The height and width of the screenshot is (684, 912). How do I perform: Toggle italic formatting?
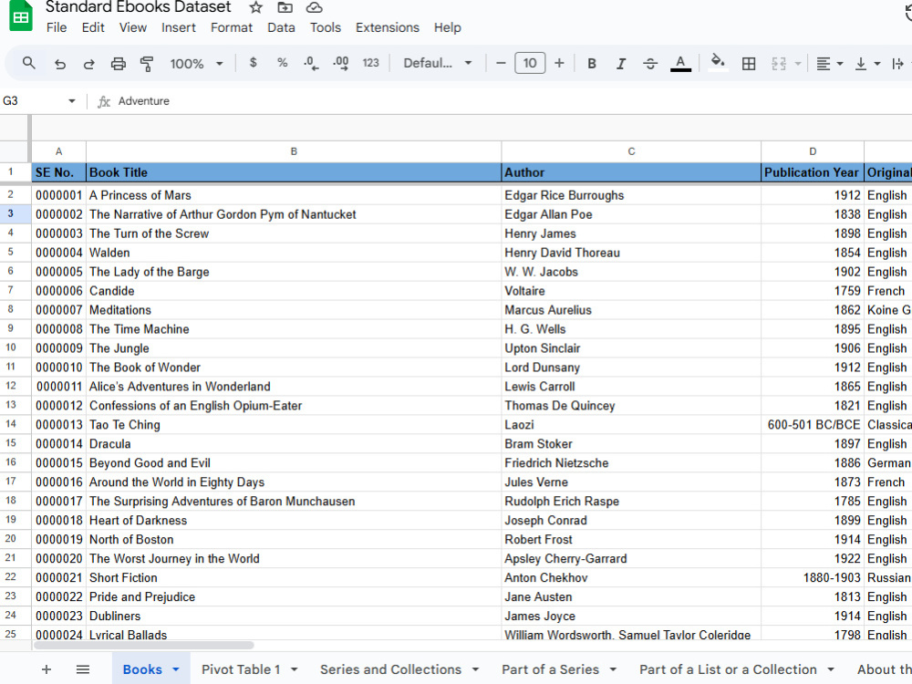(620, 64)
